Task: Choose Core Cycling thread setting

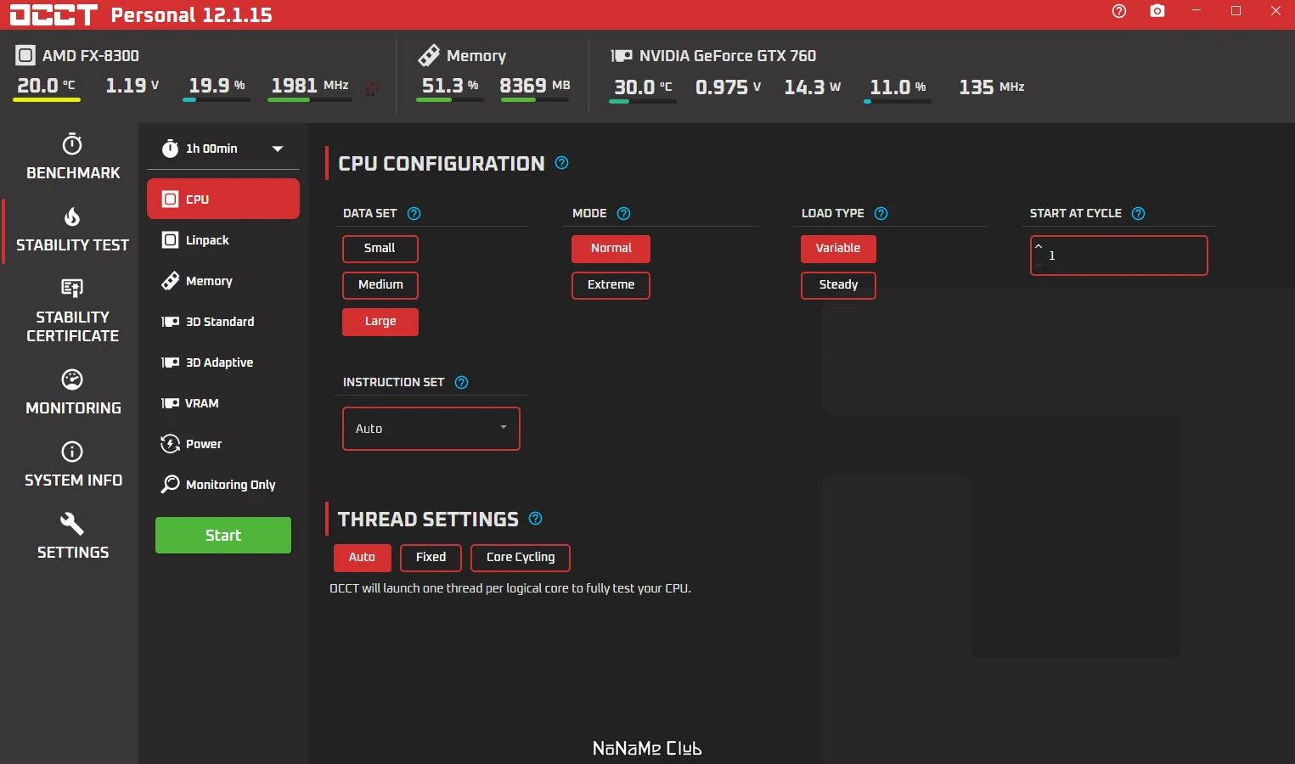Action: [x=520, y=558]
